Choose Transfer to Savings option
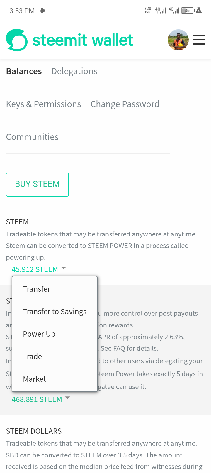 coord(55,312)
